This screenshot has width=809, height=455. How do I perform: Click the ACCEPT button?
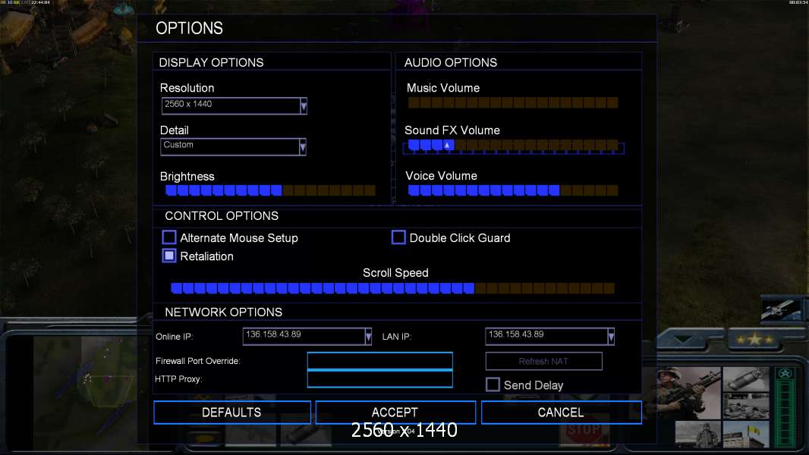(395, 413)
